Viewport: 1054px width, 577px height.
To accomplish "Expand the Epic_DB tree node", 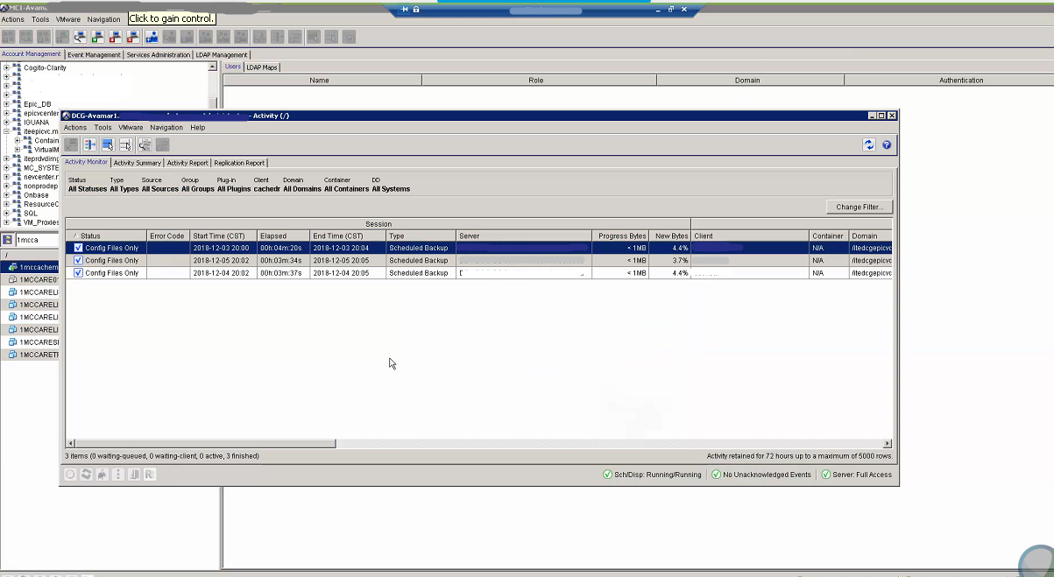I will 6,103.
